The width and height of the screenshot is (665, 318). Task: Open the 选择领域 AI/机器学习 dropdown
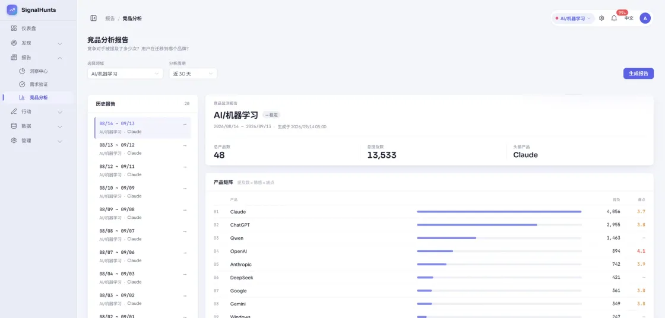(x=125, y=74)
